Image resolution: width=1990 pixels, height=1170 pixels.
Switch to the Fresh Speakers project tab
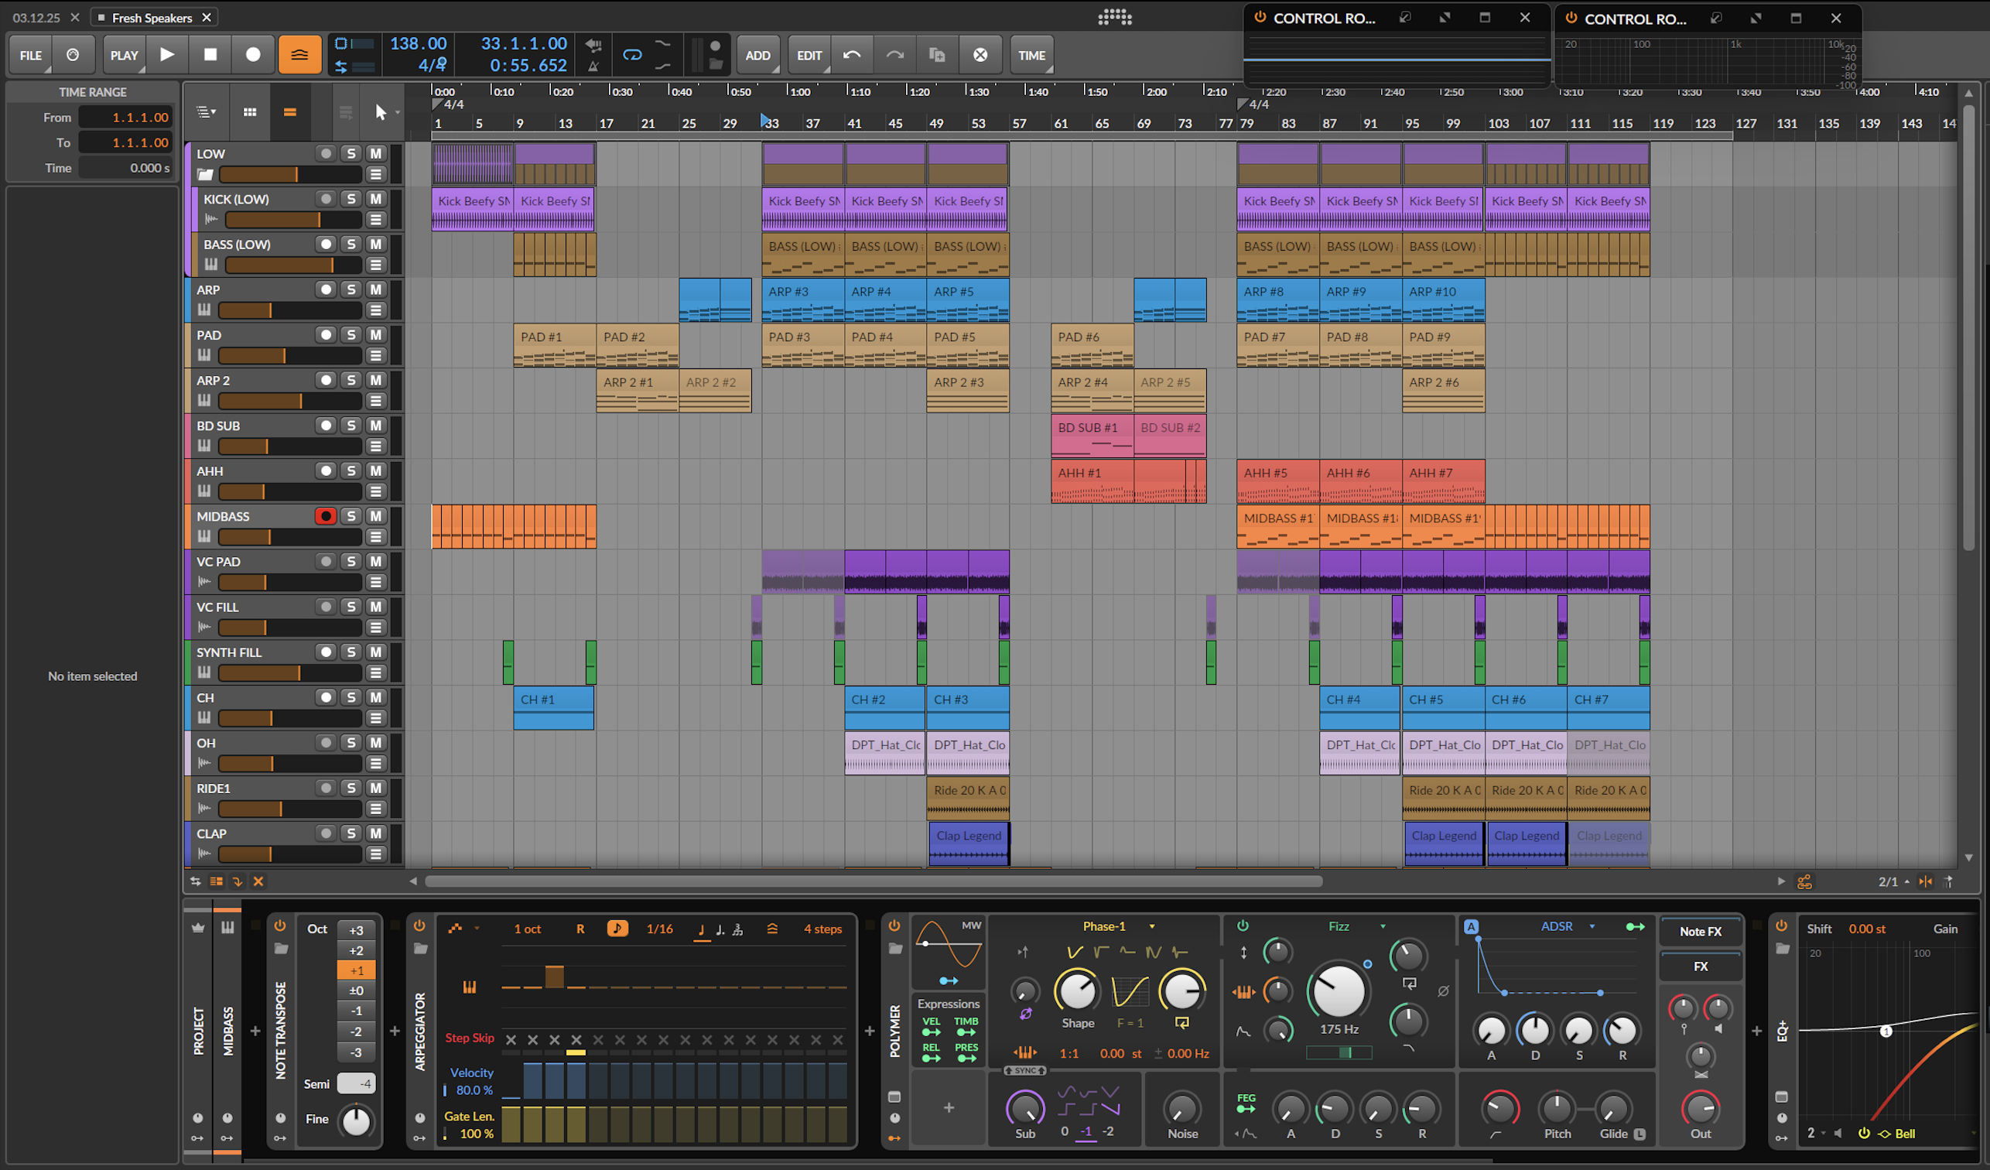(x=152, y=17)
